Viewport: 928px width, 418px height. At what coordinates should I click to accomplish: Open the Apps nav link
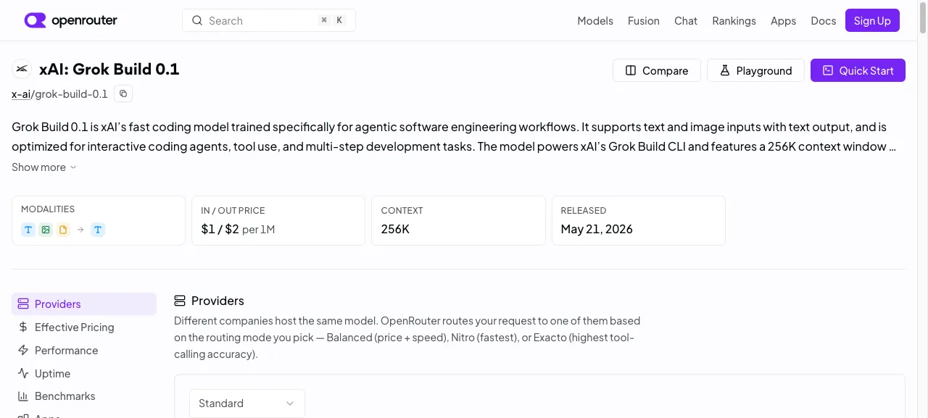(x=783, y=20)
